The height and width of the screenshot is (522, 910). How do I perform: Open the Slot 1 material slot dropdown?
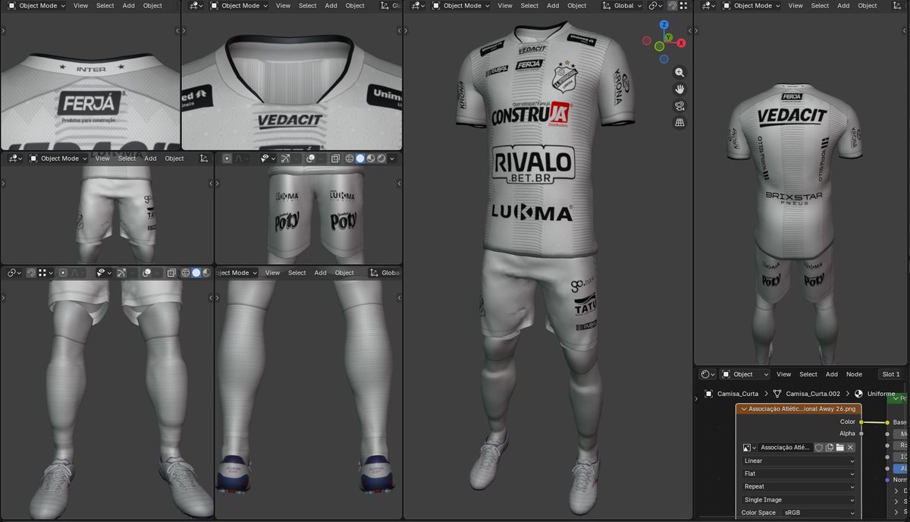tap(892, 374)
